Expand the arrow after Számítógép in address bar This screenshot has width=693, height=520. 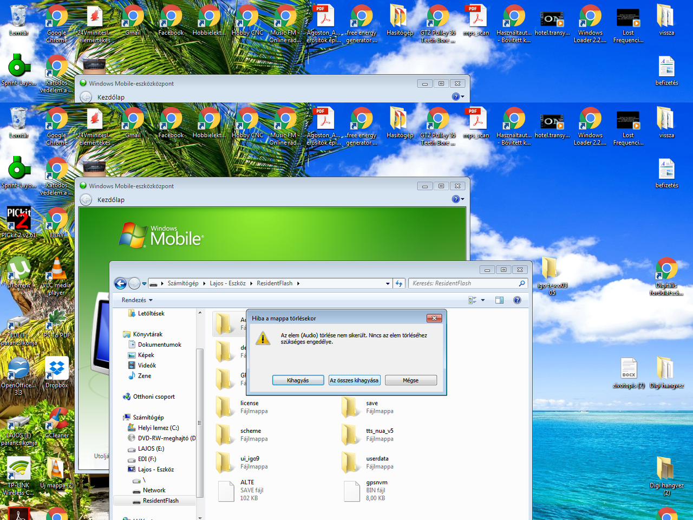[x=204, y=283]
